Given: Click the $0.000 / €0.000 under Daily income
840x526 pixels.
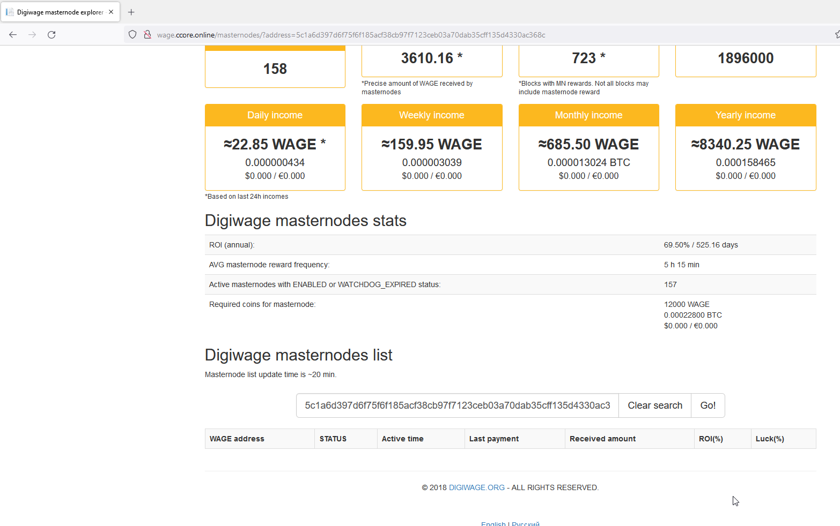Looking at the screenshot, I should [275, 176].
